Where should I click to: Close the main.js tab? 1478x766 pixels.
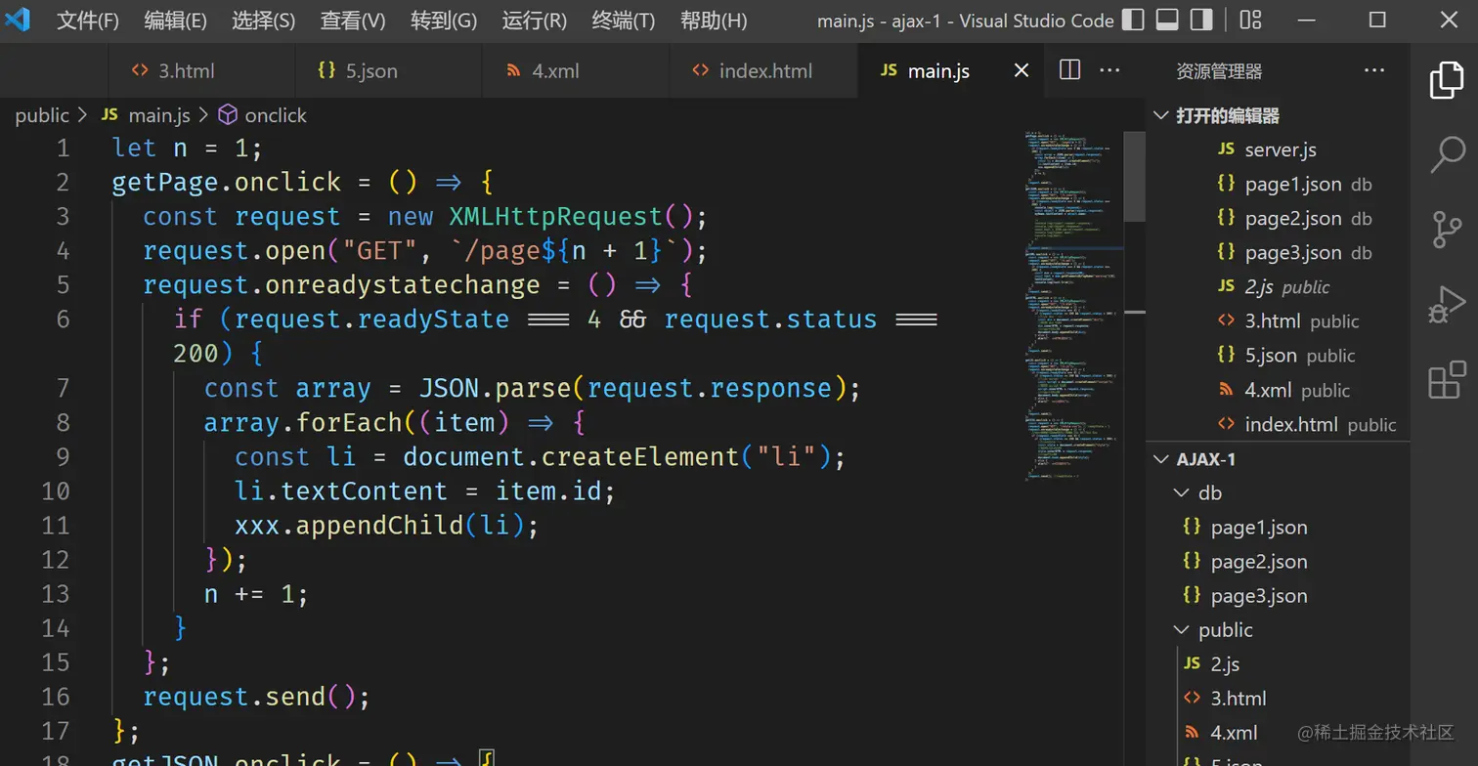[1022, 70]
